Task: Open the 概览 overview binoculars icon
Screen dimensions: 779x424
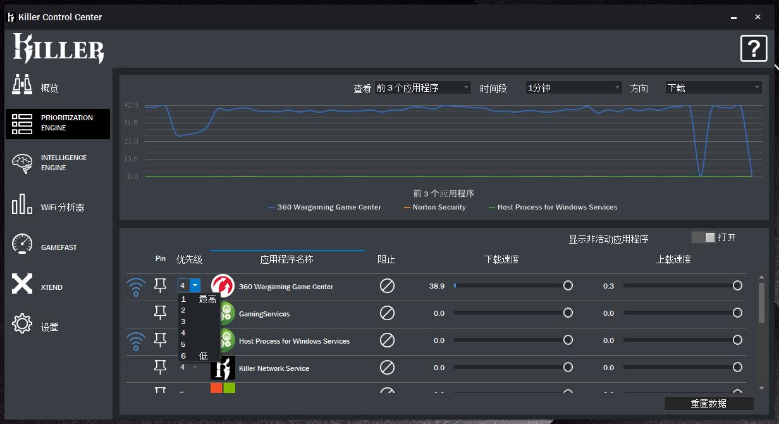Action: click(x=22, y=85)
